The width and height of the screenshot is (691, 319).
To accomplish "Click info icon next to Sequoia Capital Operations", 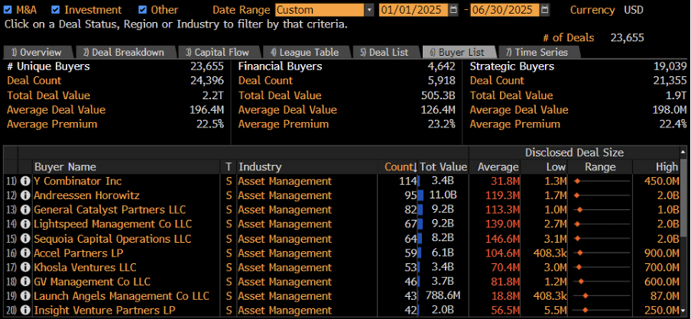I will point(25,239).
